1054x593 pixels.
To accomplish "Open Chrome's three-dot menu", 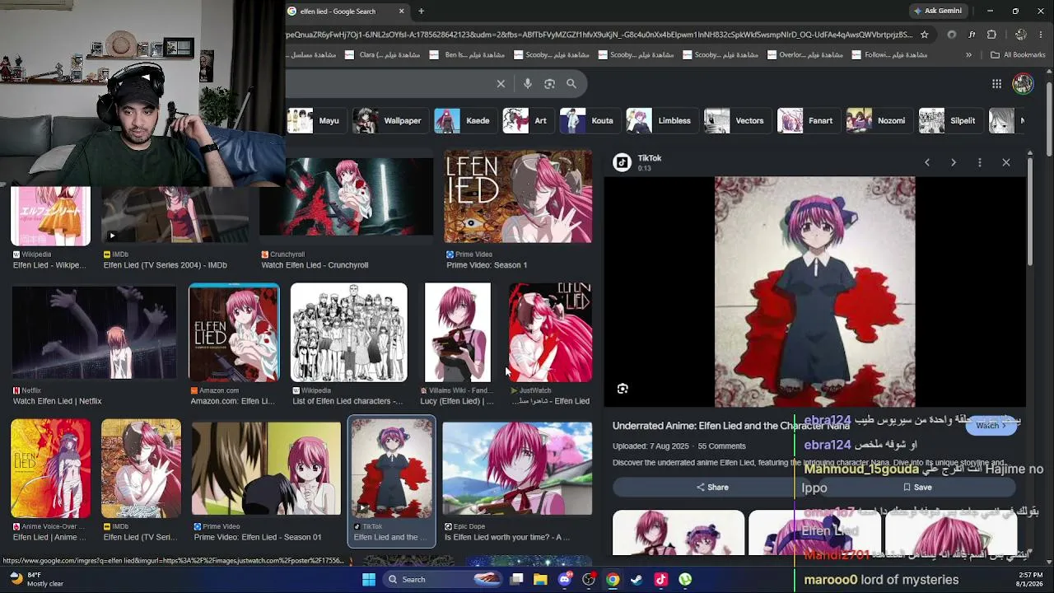I will 1042,35.
